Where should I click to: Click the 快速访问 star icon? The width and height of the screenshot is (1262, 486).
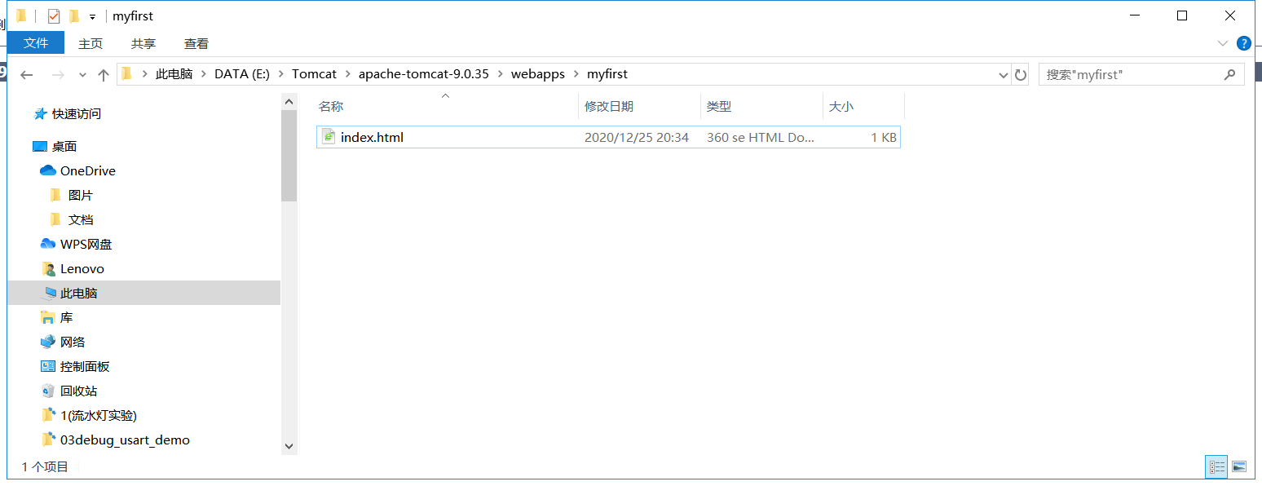pos(40,113)
